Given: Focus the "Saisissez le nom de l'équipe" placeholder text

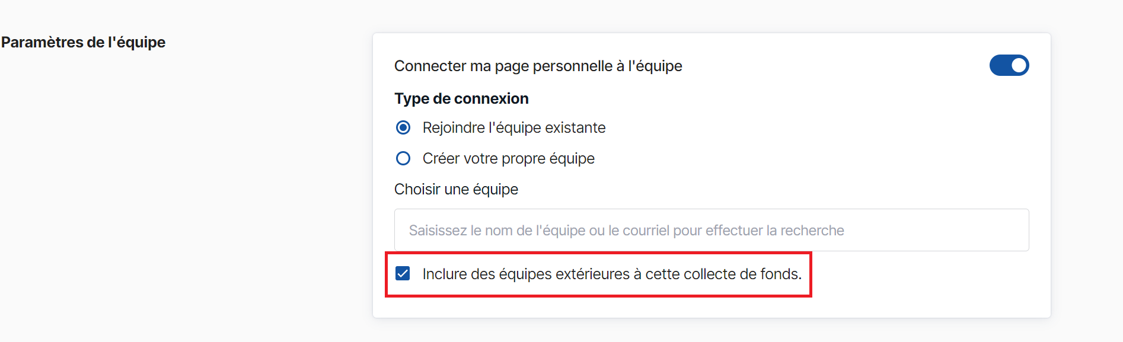Looking at the screenshot, I should coord(626,230).
